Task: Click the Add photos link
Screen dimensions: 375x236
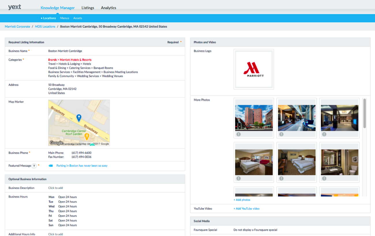Action: click(x=242, y=200)
